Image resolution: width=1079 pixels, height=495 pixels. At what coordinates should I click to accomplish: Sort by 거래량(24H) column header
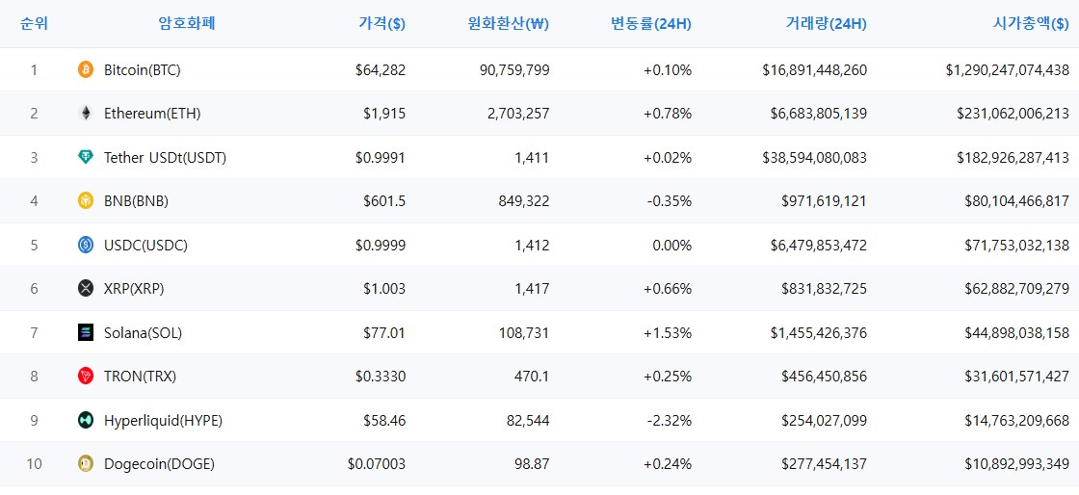coord(827,24)
